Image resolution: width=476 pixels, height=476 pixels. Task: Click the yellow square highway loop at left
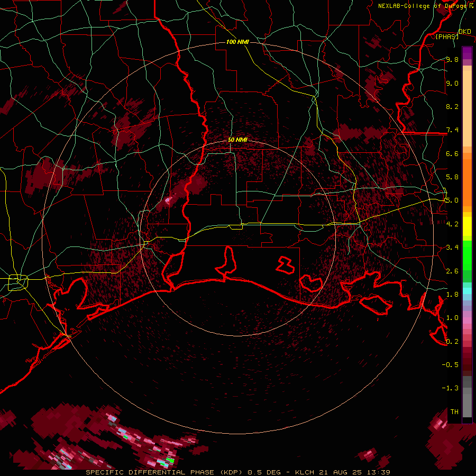[18, 282]
